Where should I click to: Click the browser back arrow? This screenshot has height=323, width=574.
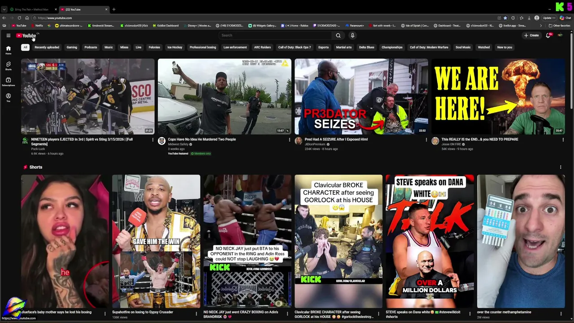[x=4, y=18]
